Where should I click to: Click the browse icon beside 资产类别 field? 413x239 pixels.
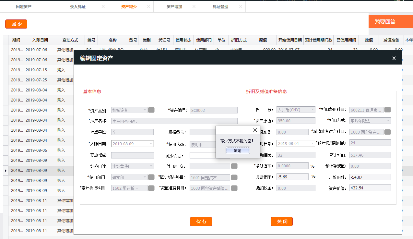point(151,110)
